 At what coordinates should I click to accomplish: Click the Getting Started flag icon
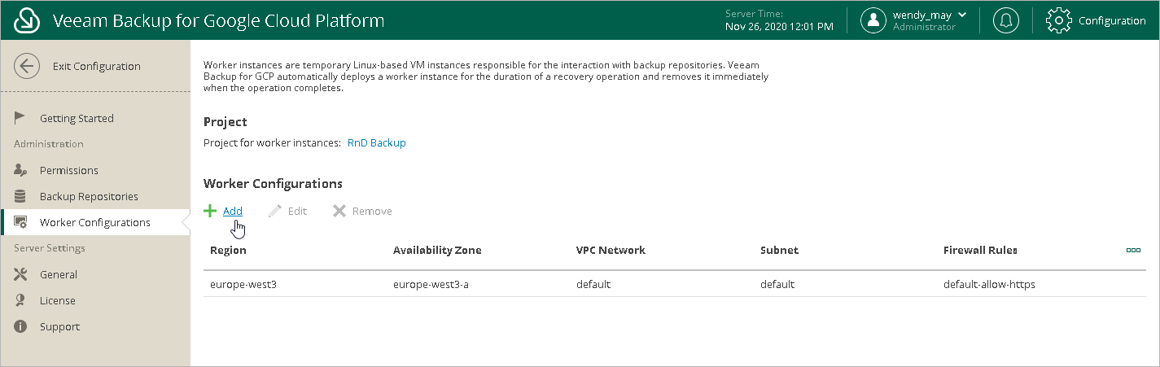point(21,118)
